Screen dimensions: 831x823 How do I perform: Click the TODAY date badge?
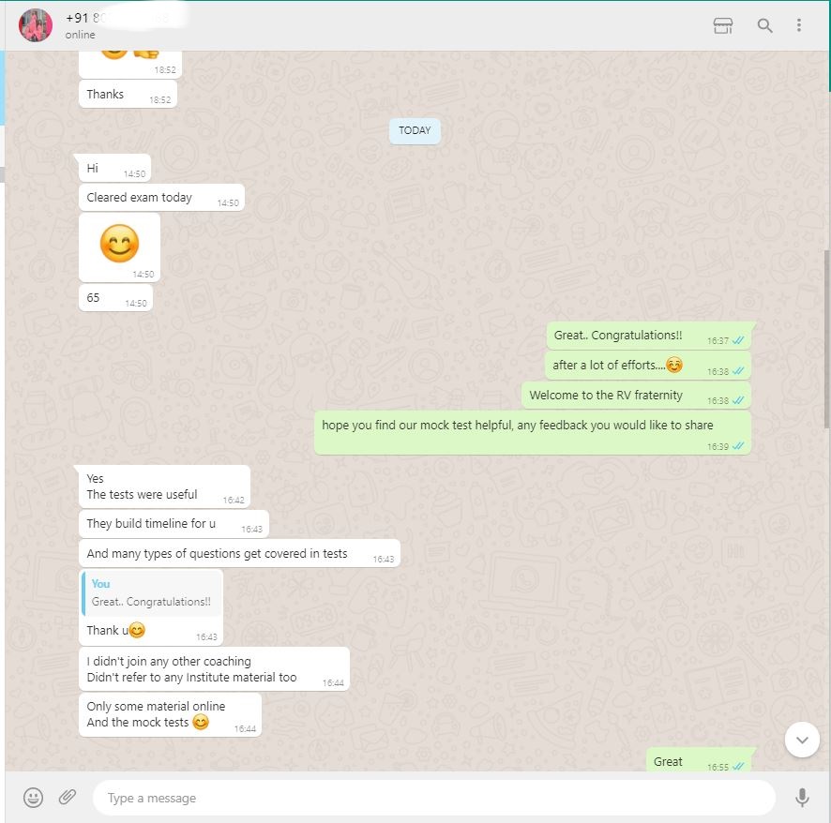[x=415, y=131]
